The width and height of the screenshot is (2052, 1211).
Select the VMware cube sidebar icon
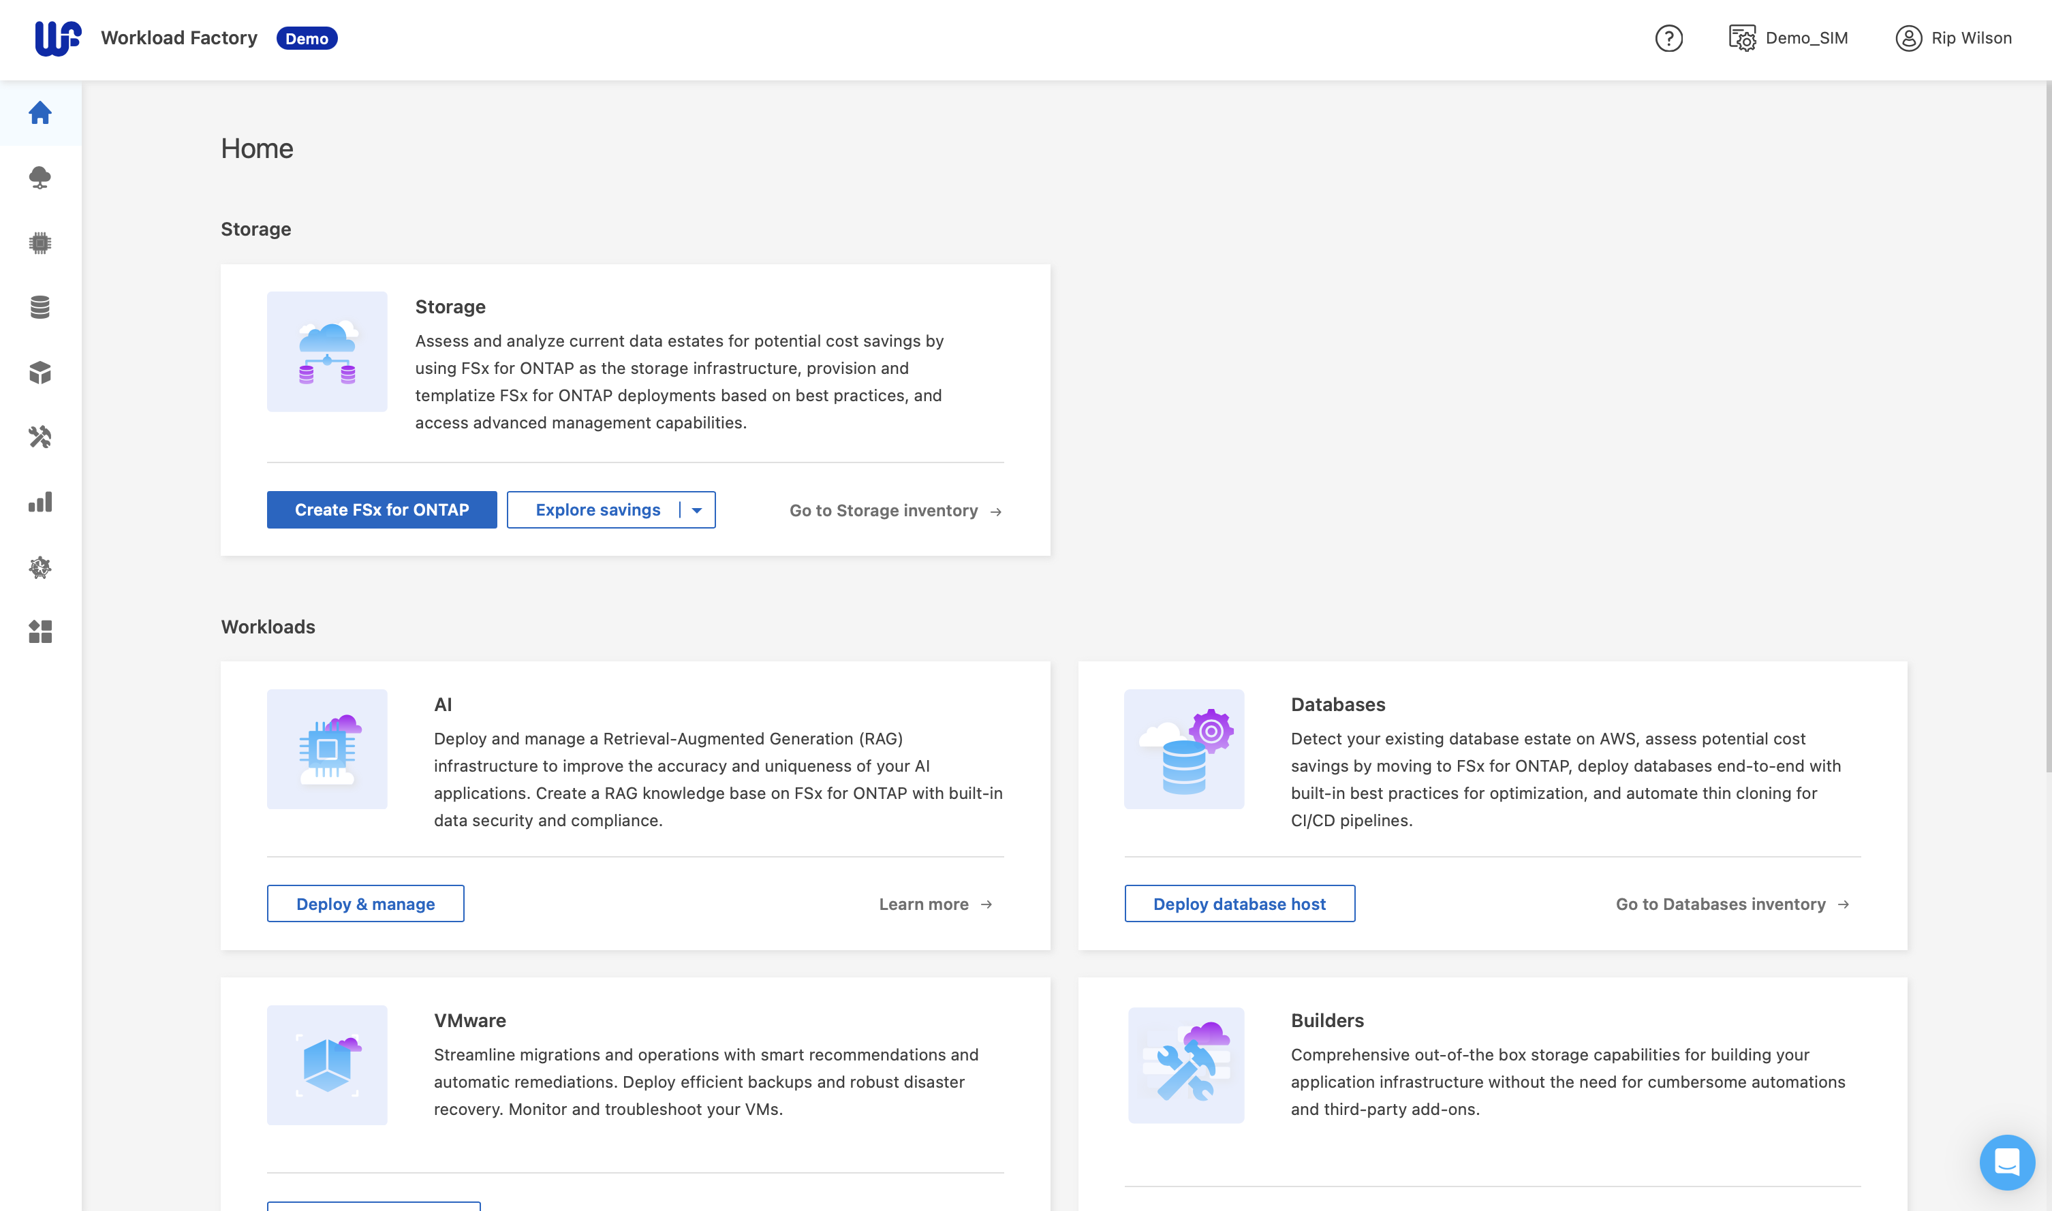tap(40, 372)
